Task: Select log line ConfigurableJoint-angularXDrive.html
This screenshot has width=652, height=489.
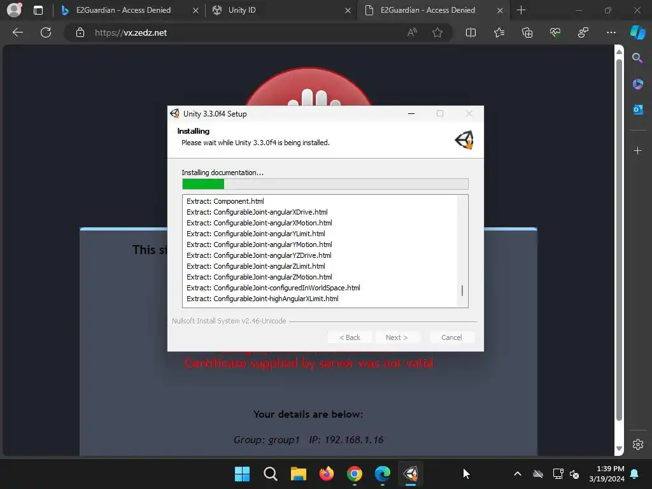Action: pyautogui.click(x=257, y=212)
